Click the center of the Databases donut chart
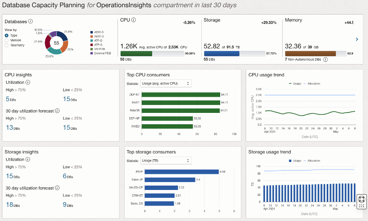The height and width of the screenshot is (221, 368). coord(56,43)
